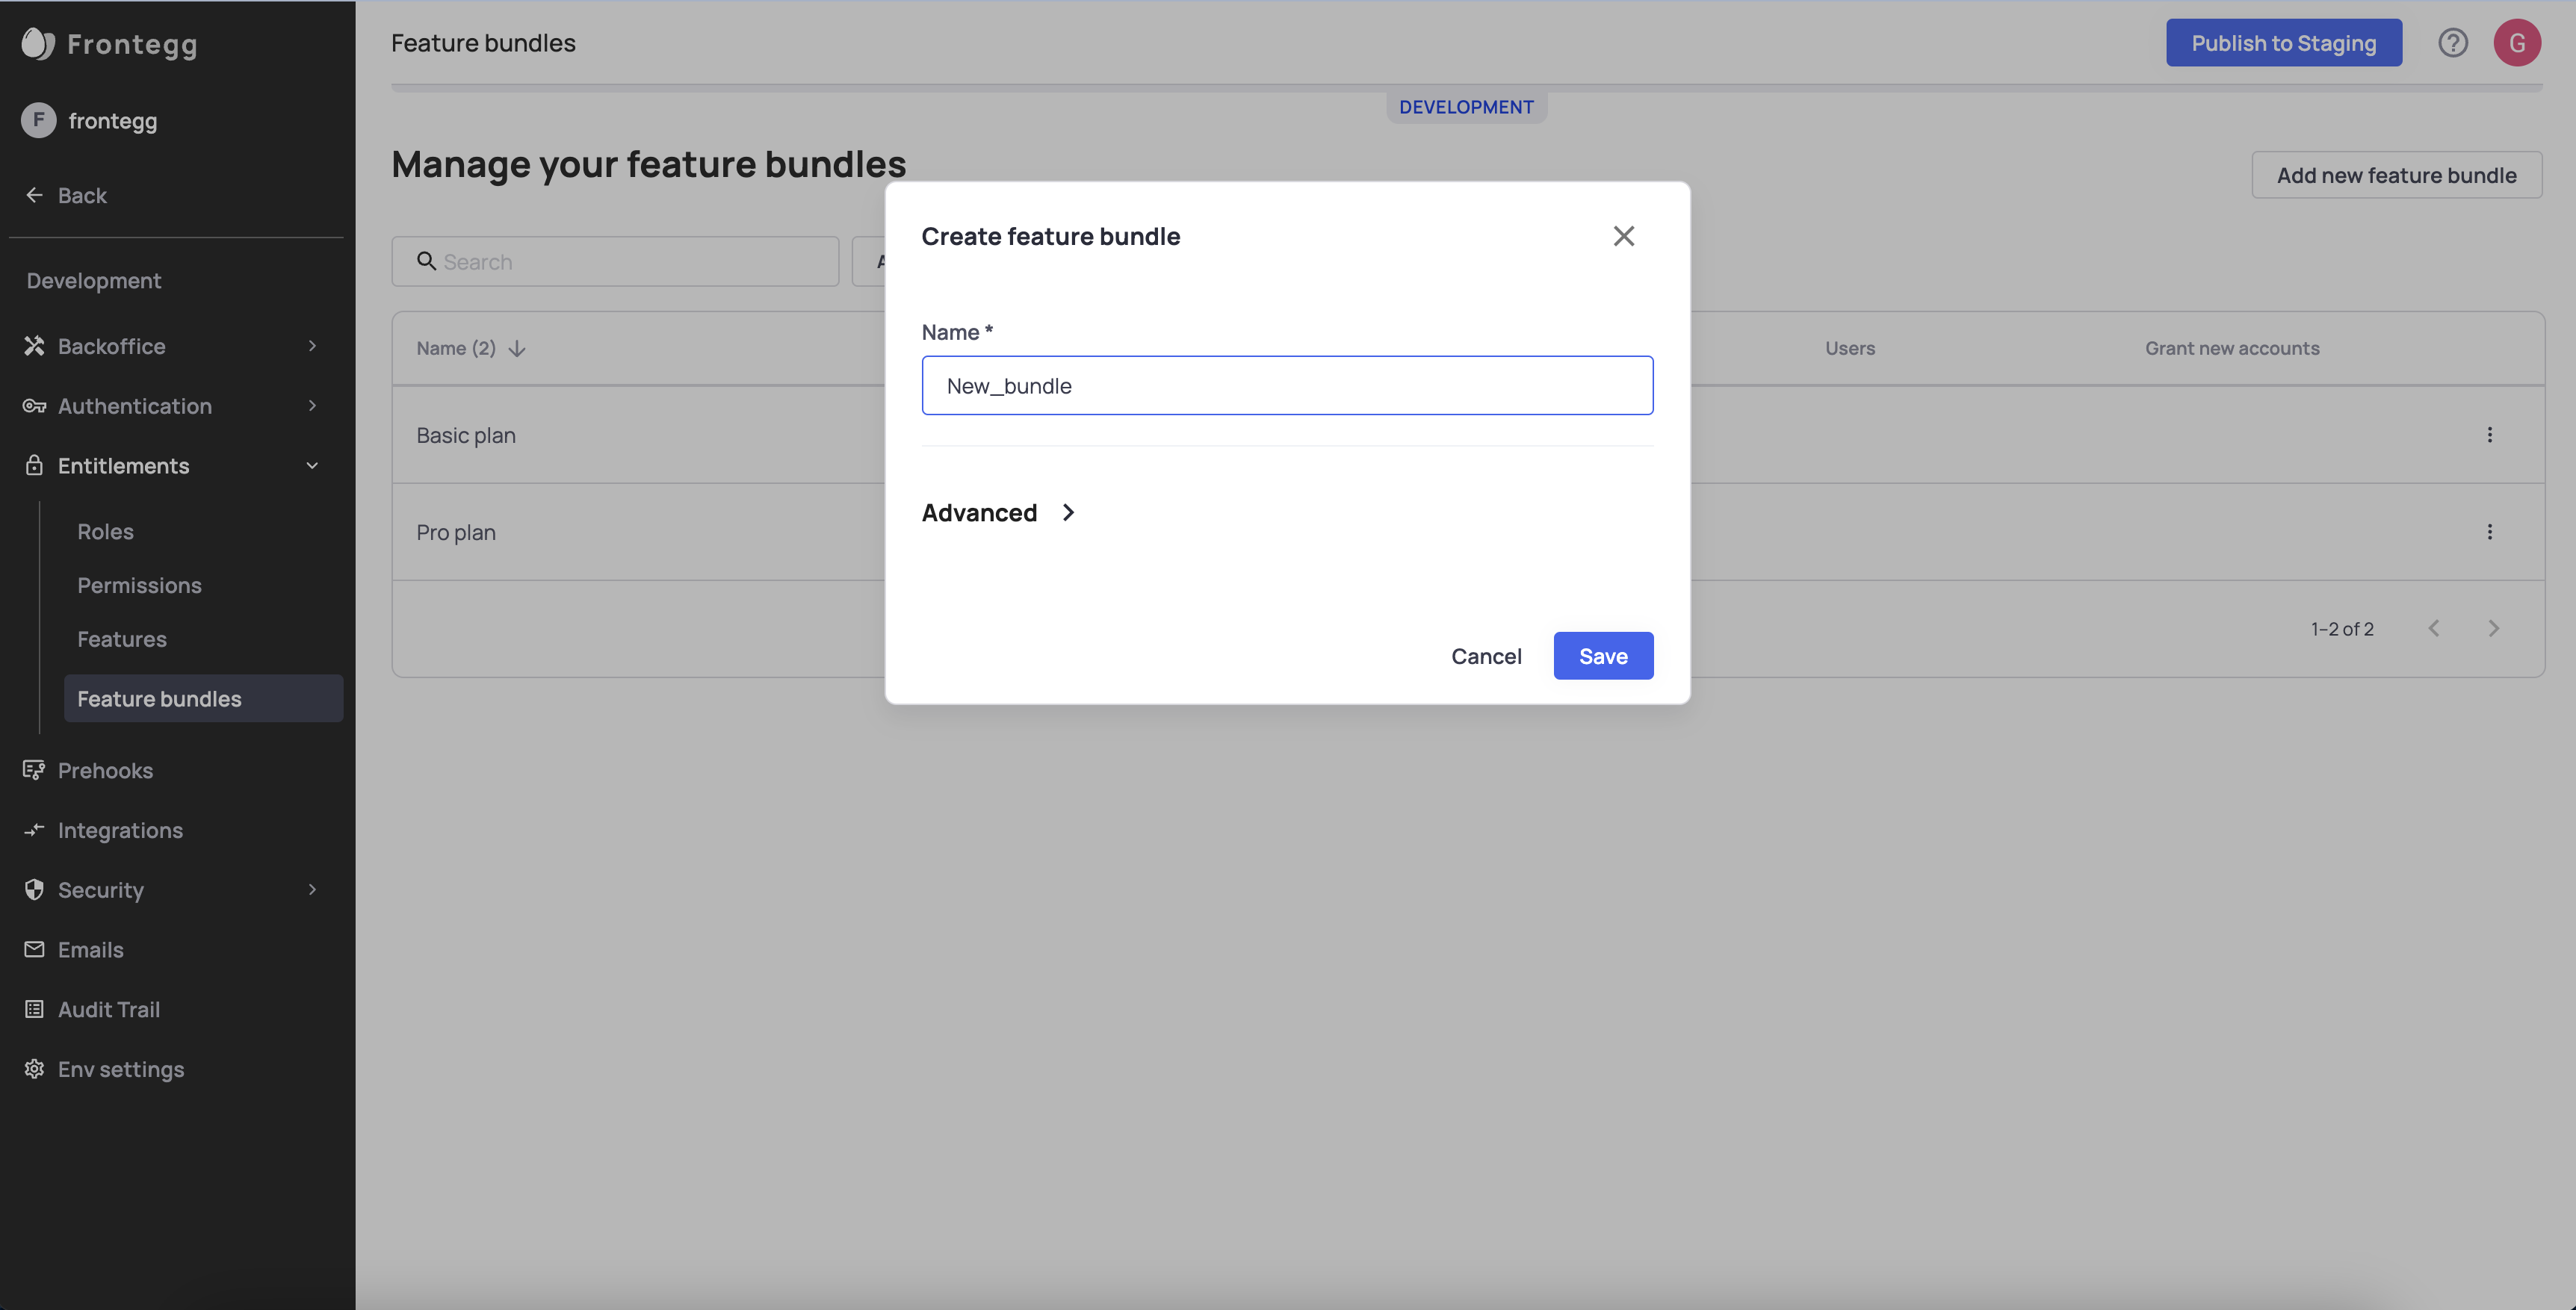2576x1310 pixels.
Task: Click the Back arrow in sidebar
Action: tap(35, 195)
